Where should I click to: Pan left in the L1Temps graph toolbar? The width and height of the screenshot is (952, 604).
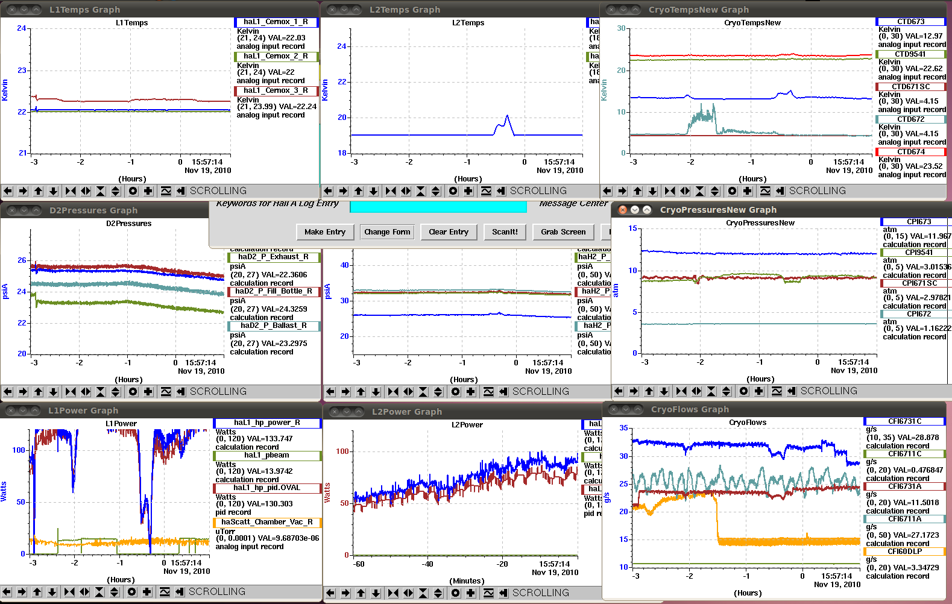tap(8, 191)
